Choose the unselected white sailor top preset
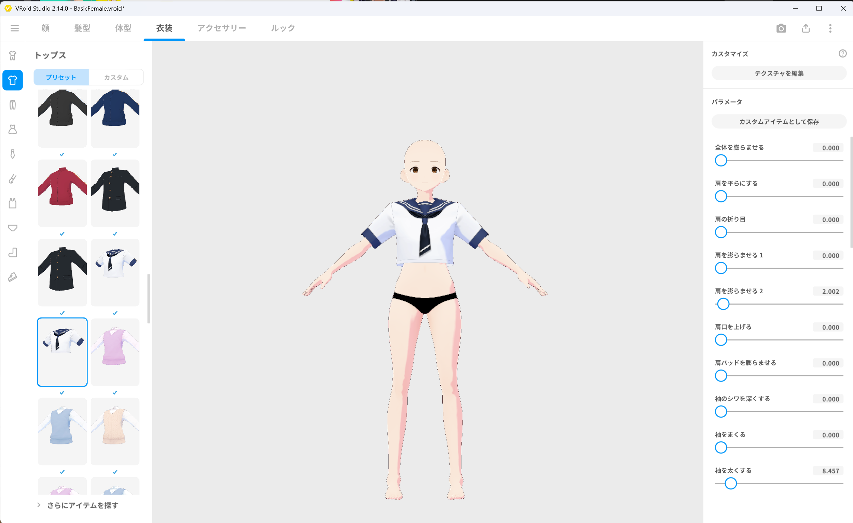853x523 pixels. 115,272
